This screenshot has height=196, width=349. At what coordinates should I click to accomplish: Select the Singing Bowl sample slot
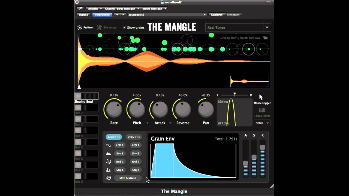click(x=86, y=96)
